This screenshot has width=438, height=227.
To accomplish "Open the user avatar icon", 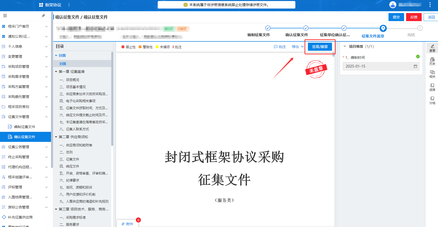I will 393,5.
